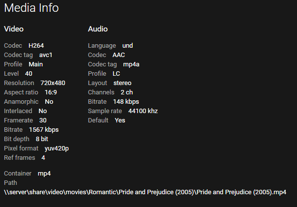Select the 148 kbps audio bitrate
The image size is (297, 207).
(126, 102)
